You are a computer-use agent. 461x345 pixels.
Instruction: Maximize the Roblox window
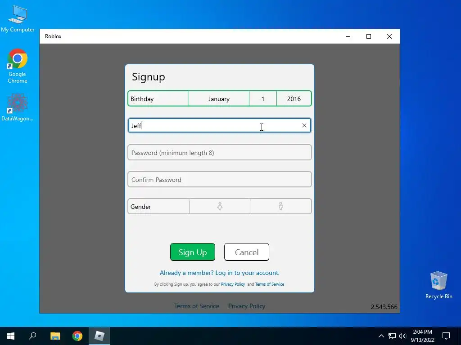[369, 36]
